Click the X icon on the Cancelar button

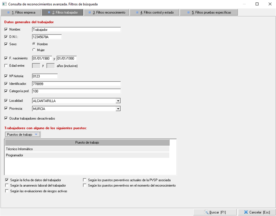246,212
